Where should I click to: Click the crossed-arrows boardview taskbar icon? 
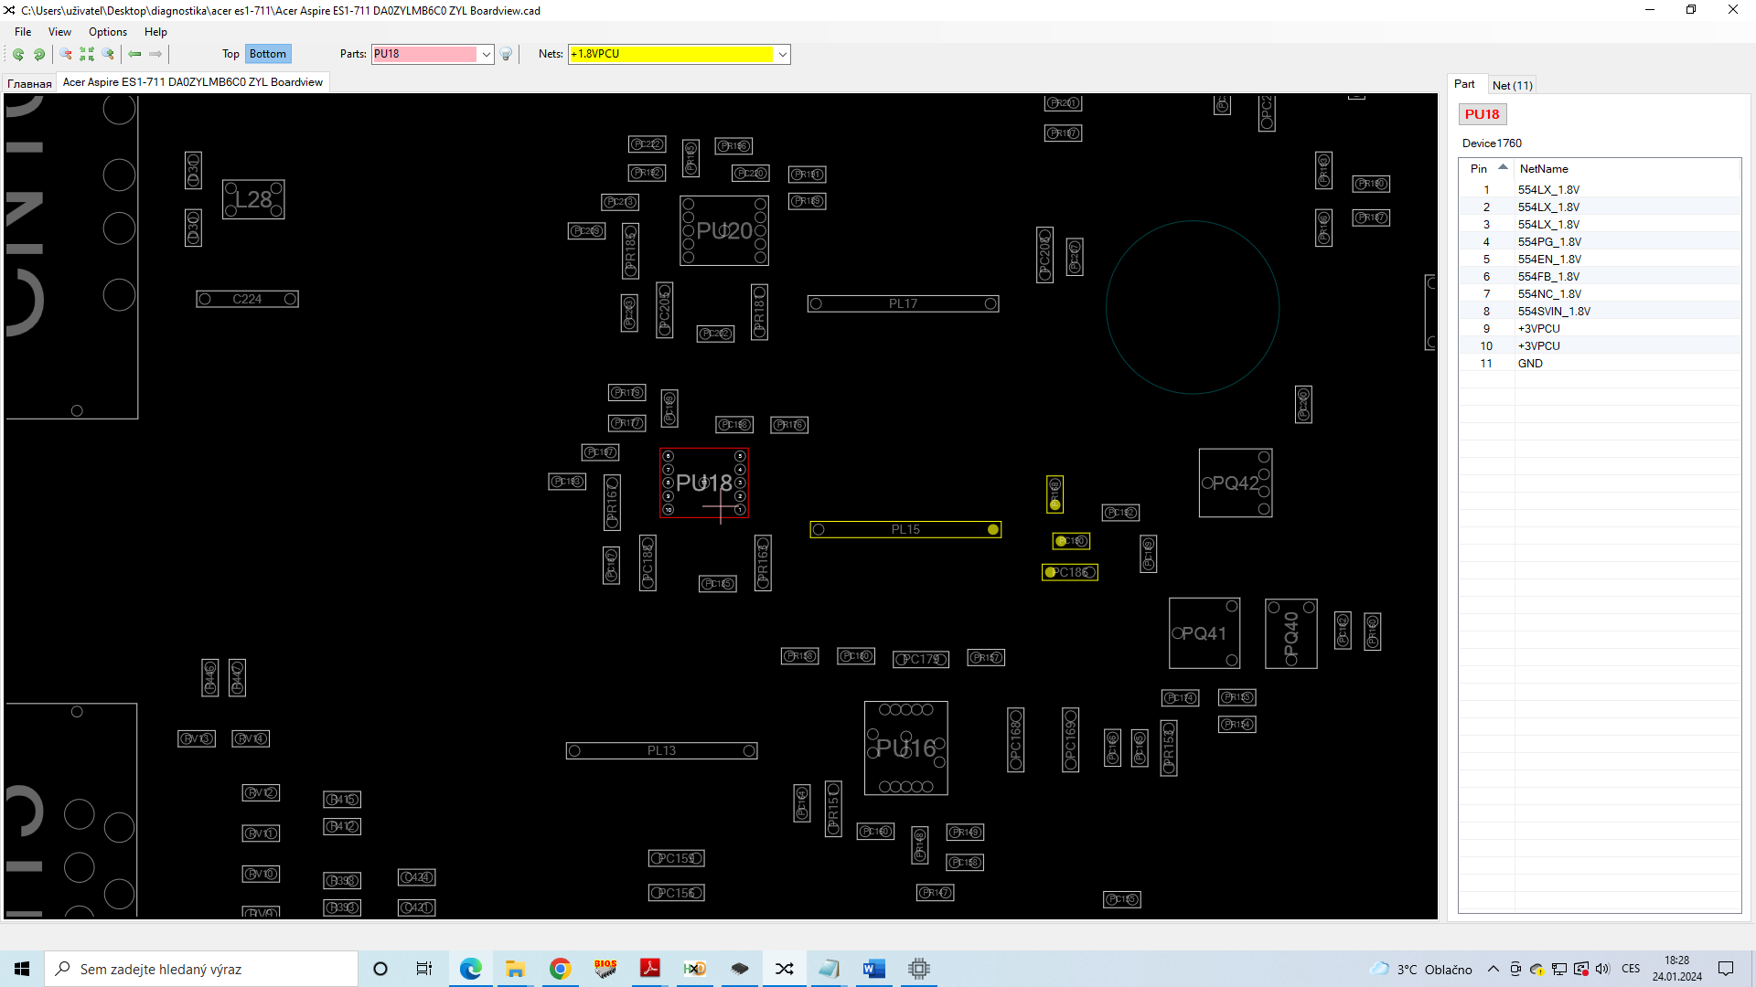785,969
